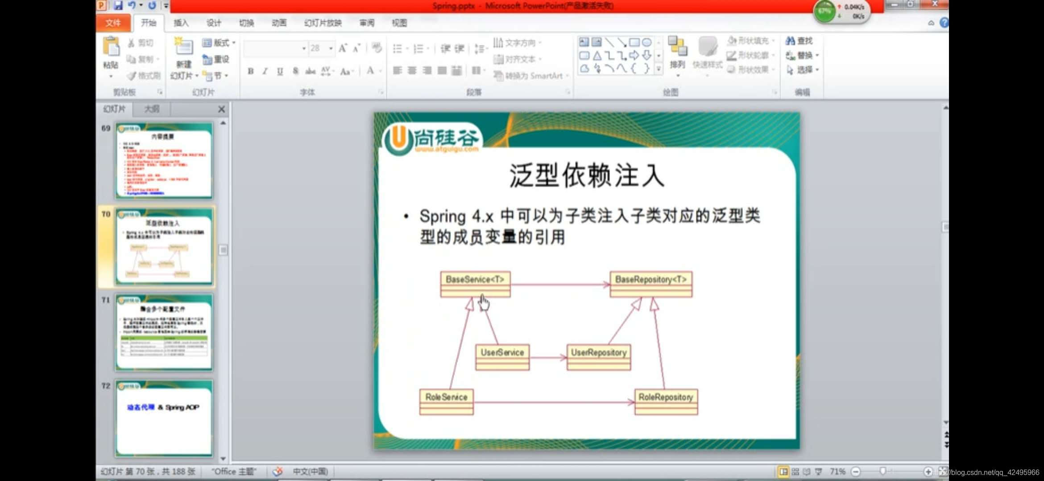The width and height of the screenshot is (1044, 481).
Task: Expand the Replace (替换) dropdown arrow
Action: pyautogui.click(x=817, y=56)
